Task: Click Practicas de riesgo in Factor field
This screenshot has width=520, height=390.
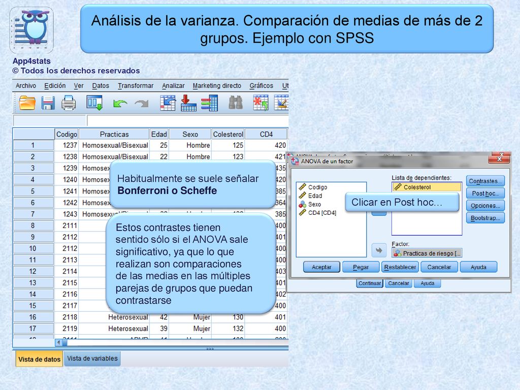Action: coord(427,253)
